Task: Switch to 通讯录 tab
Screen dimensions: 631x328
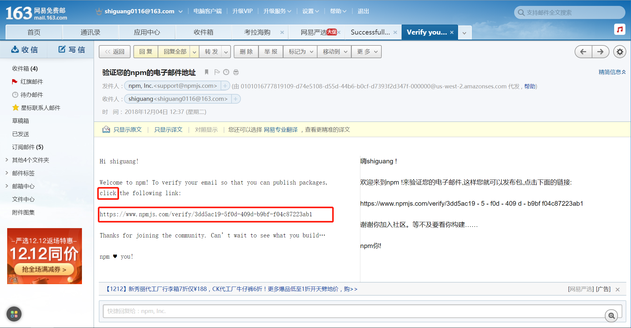Action: (90, 32)
